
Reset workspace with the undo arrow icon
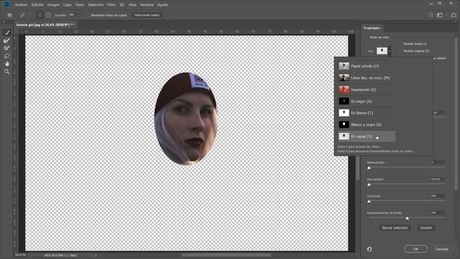[x=369, y=249]
